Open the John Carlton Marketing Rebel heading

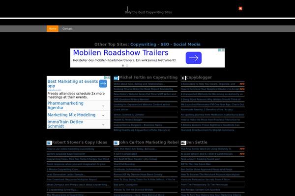click(x=149, y=143)
